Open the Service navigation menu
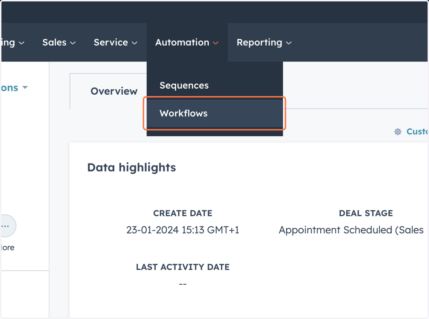 tap(115, 43)
